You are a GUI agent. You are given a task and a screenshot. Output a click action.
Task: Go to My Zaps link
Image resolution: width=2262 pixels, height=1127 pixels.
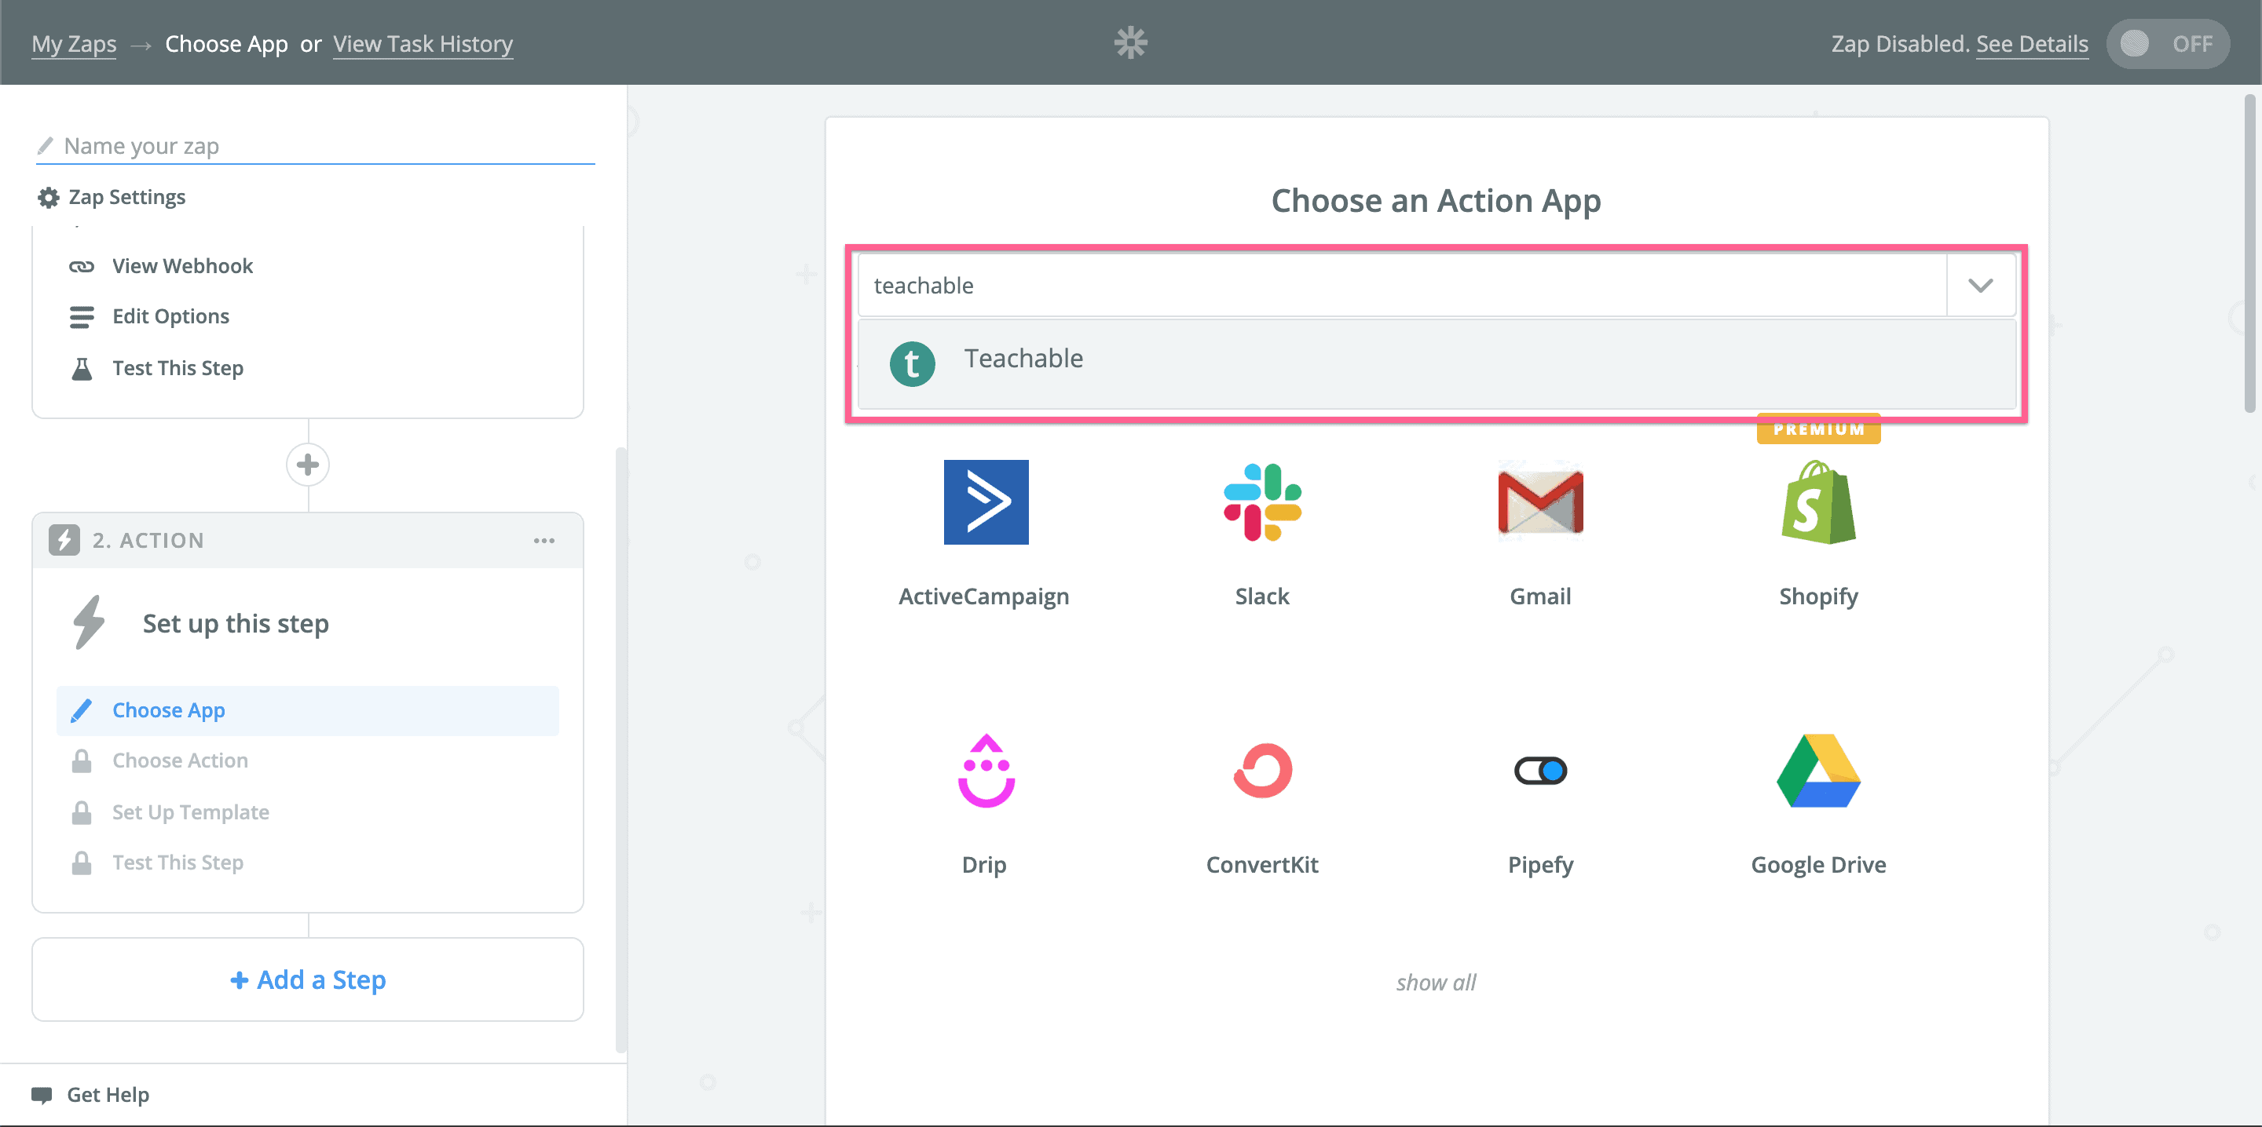point(74,44)
